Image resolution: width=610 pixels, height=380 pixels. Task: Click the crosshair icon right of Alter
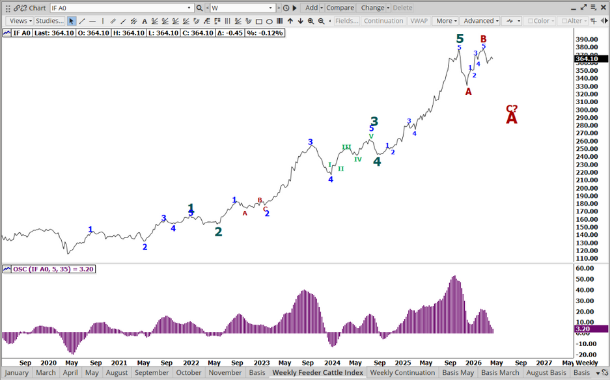coord(594,21)
